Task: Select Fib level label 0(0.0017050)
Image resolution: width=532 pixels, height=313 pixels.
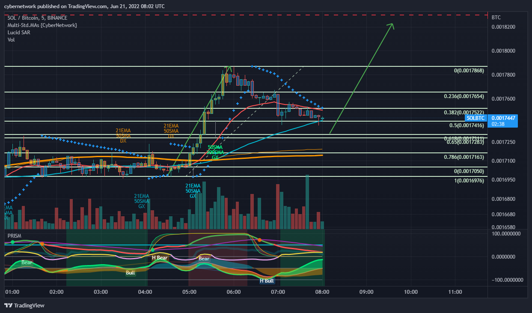Action: pyautogui.click(x=469, y=171)
